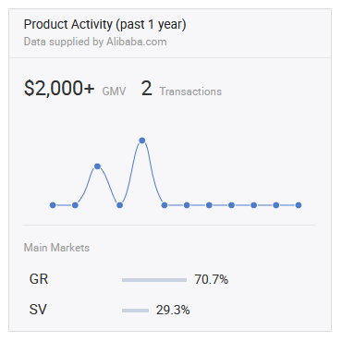Click the SV market progress bar
This screenshot has width=342, height=342.
point(135,311)
